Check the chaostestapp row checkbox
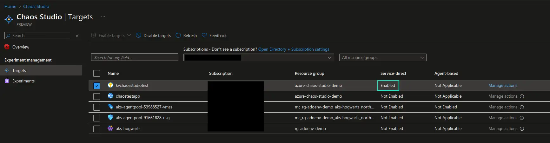550x143 pixels. pos(97,96)
